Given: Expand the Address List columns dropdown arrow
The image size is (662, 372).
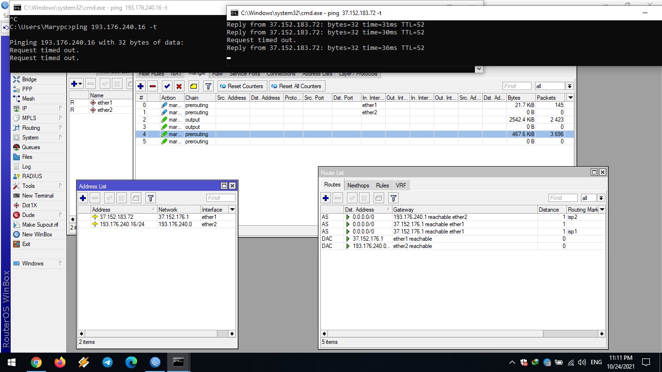Looking at the screenshot, I should click(x=232, y=210).
